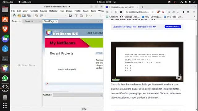Image resolution: width=198 pixels, height=111 pixels.
Task: Toggle the browser sidebar panel icon
Action: [183, 12]
